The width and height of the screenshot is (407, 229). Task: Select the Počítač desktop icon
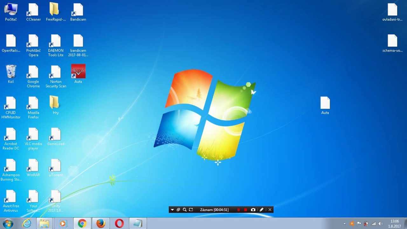(x=11, y=12)
